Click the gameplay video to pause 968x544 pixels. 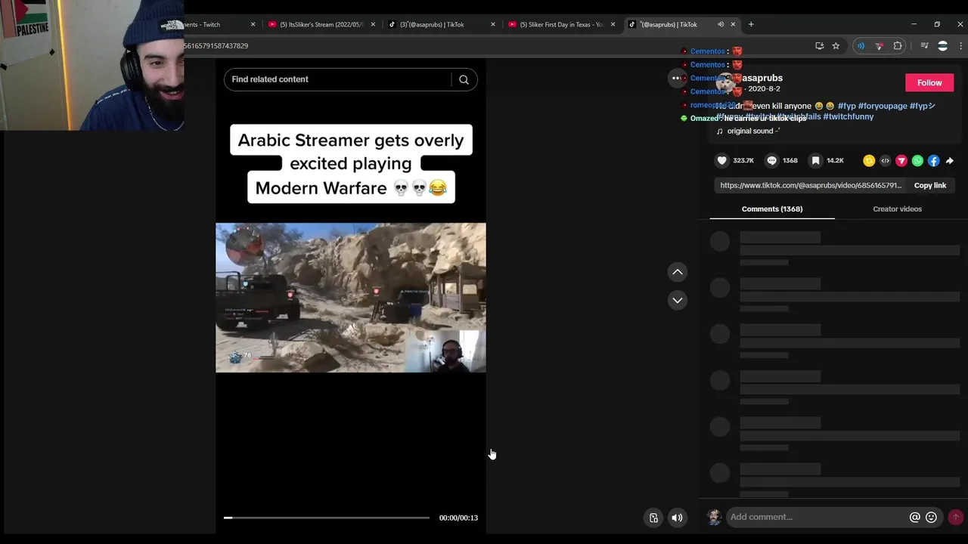click(351, 298)
